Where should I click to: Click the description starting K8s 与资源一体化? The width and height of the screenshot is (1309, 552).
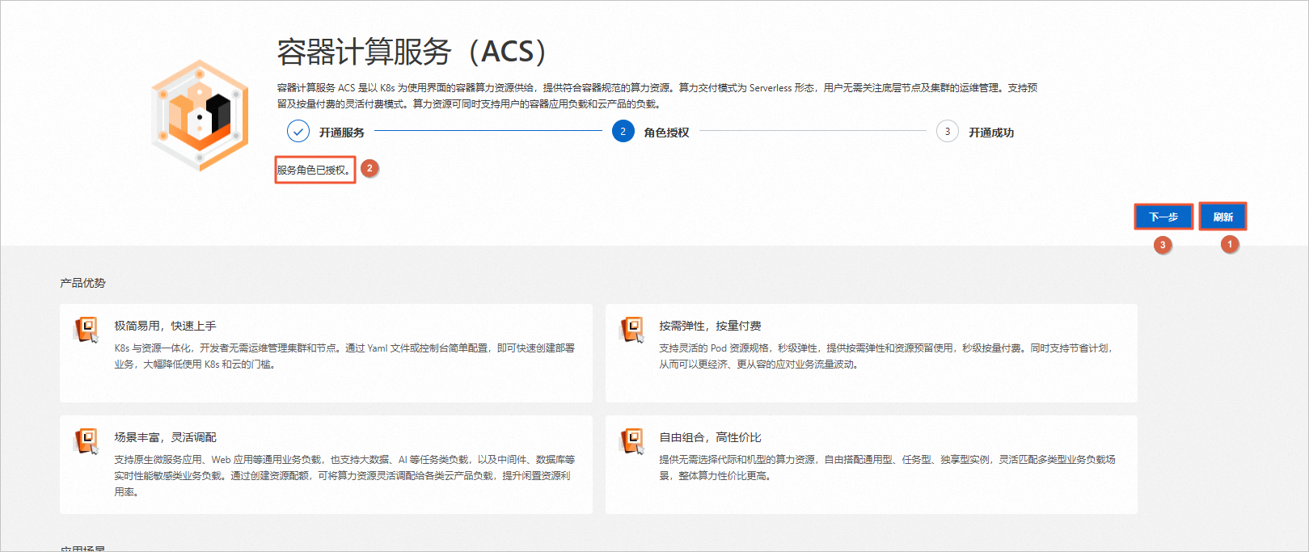tap(344, 356)
